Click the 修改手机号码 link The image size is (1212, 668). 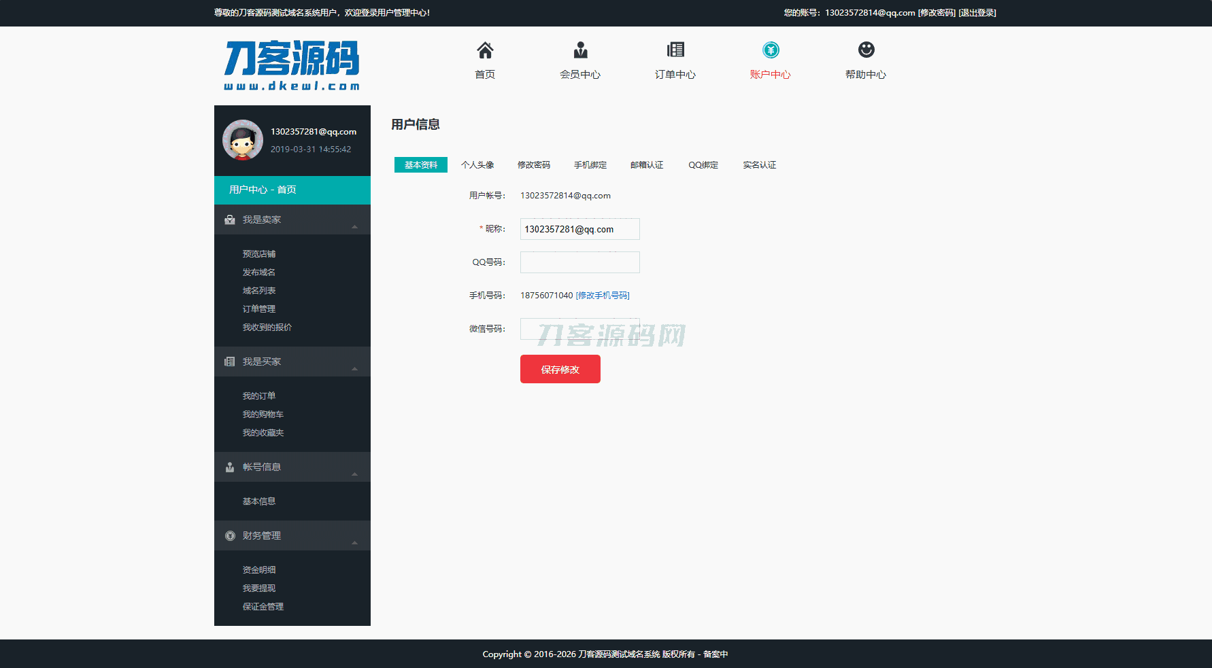[x=603, y=296]
